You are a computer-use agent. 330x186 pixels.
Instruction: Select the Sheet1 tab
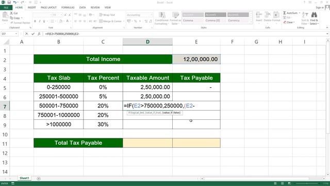(24, 178)
